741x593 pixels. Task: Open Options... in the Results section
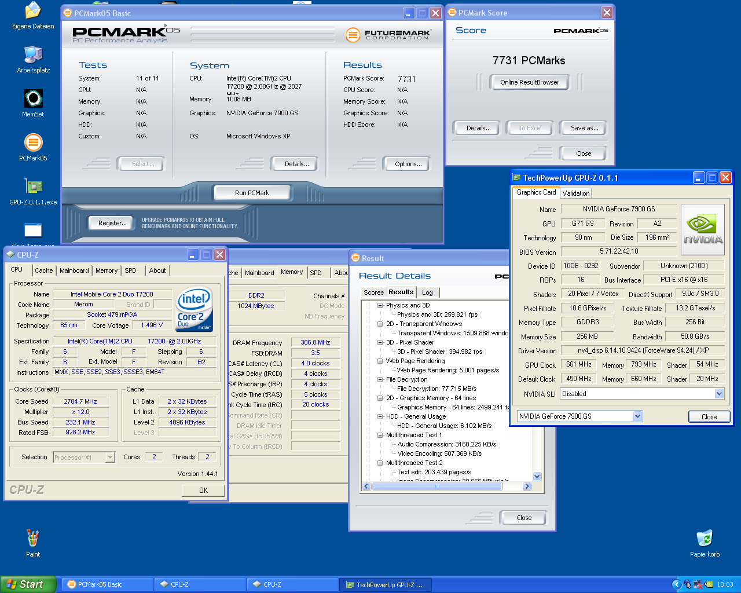pyautogui.click(x=408, y=164)
